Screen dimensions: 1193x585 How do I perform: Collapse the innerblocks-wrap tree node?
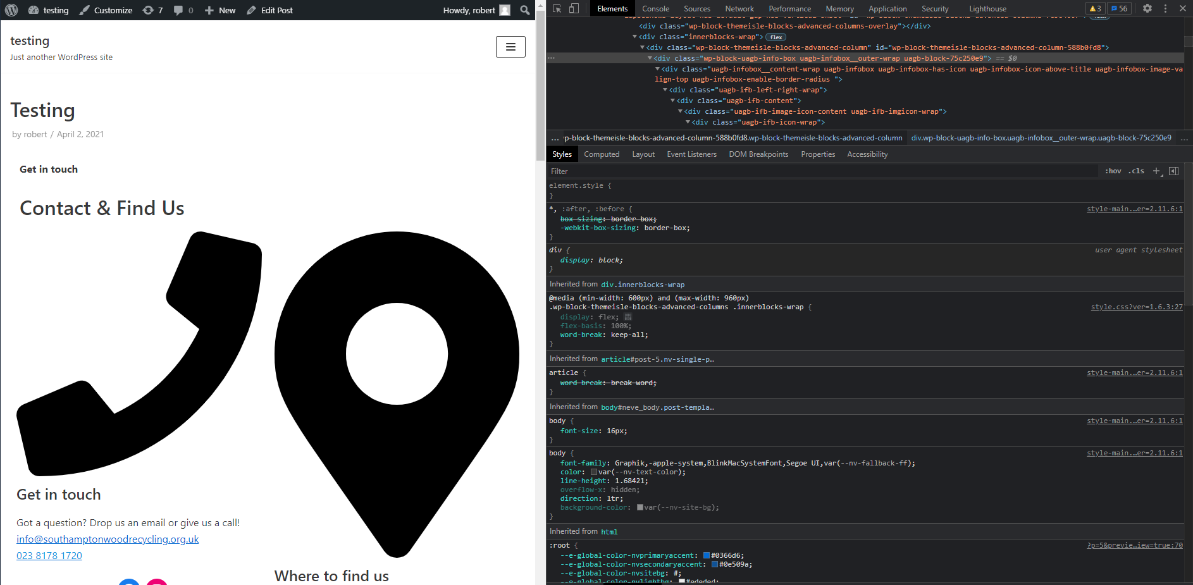[x=634, y=37]
